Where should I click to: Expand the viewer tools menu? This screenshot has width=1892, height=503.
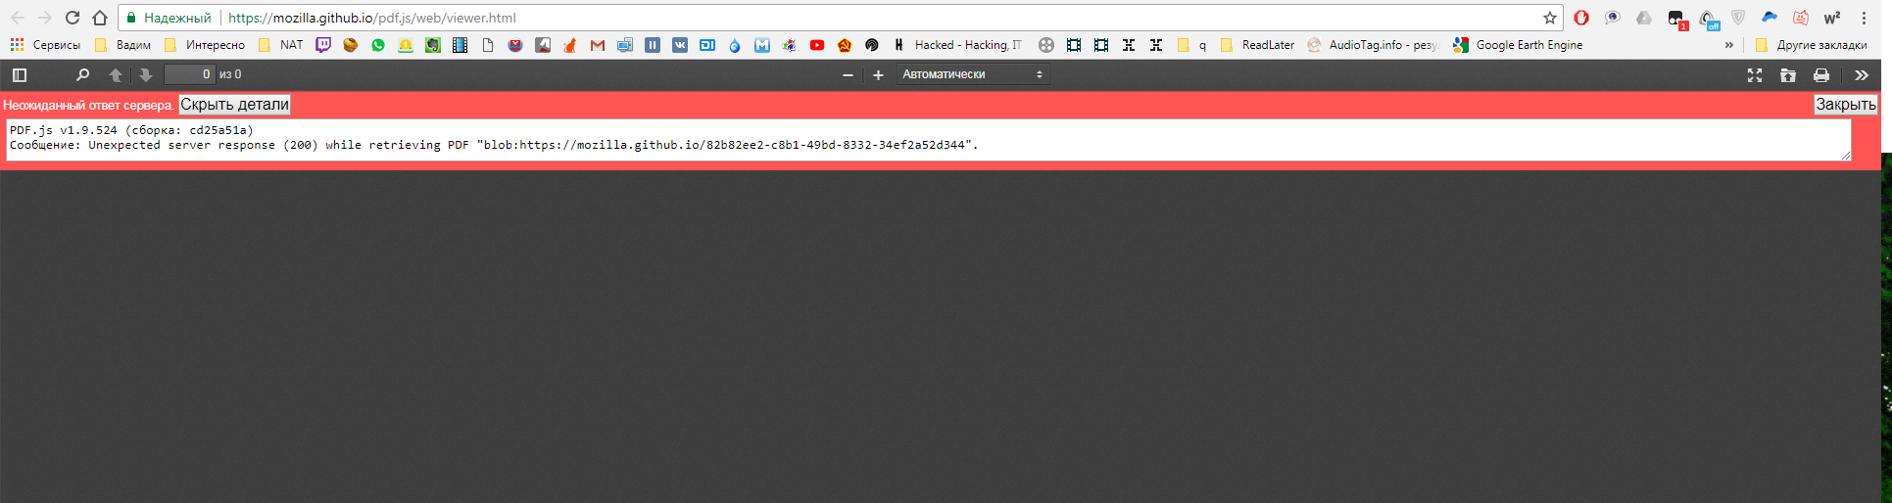click(x=1862, y=74)
